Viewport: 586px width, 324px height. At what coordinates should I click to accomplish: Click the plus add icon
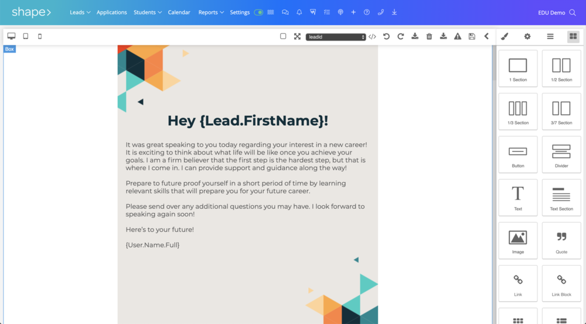click(353, 12)
